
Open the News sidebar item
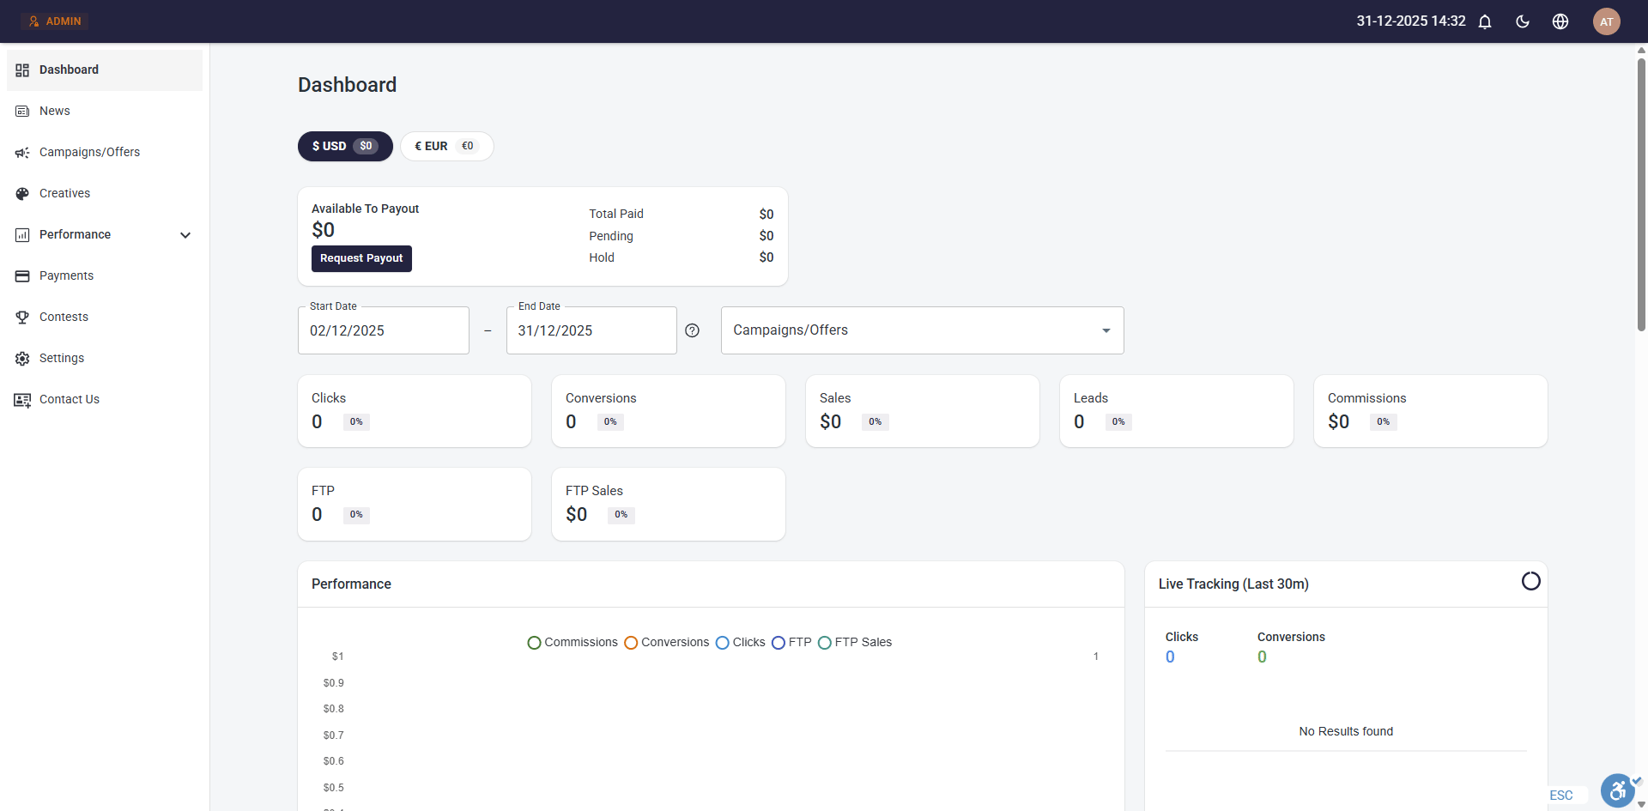[x=54, y=111]
